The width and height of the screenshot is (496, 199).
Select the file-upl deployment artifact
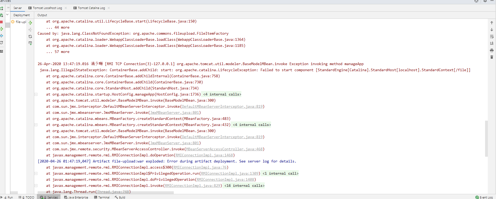point(19,22)
